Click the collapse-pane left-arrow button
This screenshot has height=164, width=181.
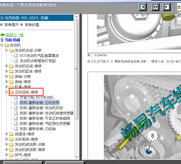point(167,7)
